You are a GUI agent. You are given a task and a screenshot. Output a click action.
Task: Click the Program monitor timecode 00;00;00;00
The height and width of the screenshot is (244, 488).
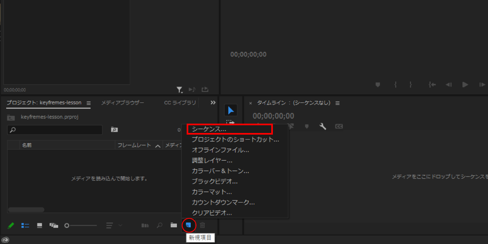[x=248, y=54]
